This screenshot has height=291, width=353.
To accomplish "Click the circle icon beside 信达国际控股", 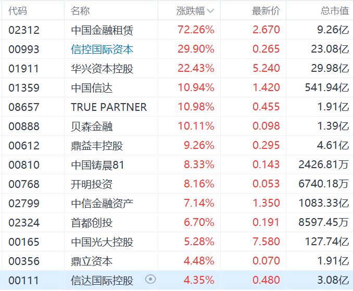I will click(x=150, y=280).
